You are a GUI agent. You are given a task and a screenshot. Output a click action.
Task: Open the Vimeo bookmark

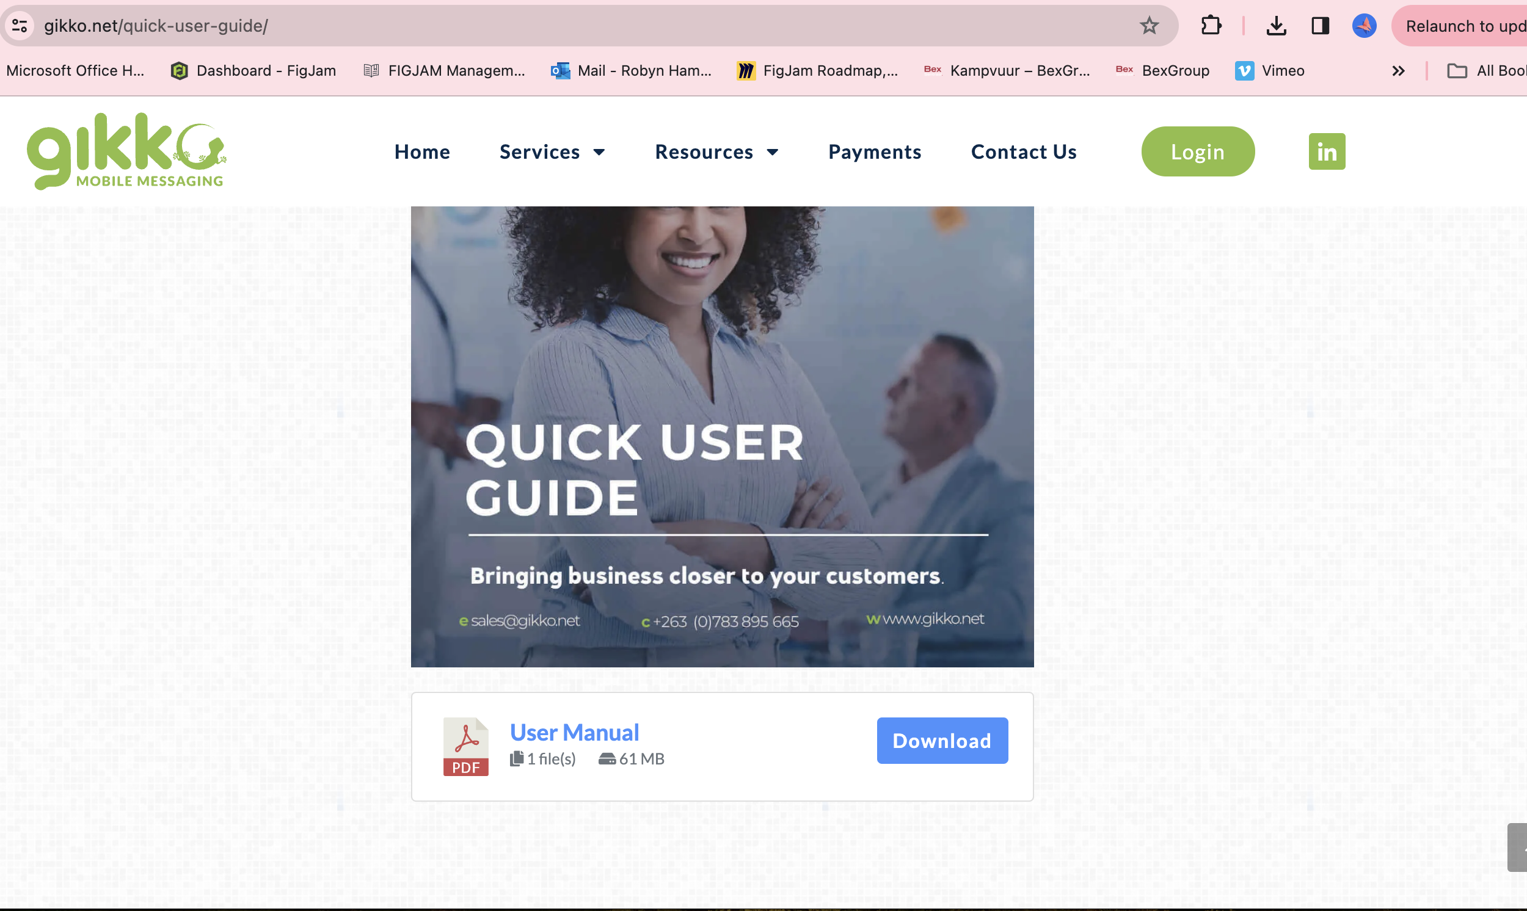click(1270, 71)
